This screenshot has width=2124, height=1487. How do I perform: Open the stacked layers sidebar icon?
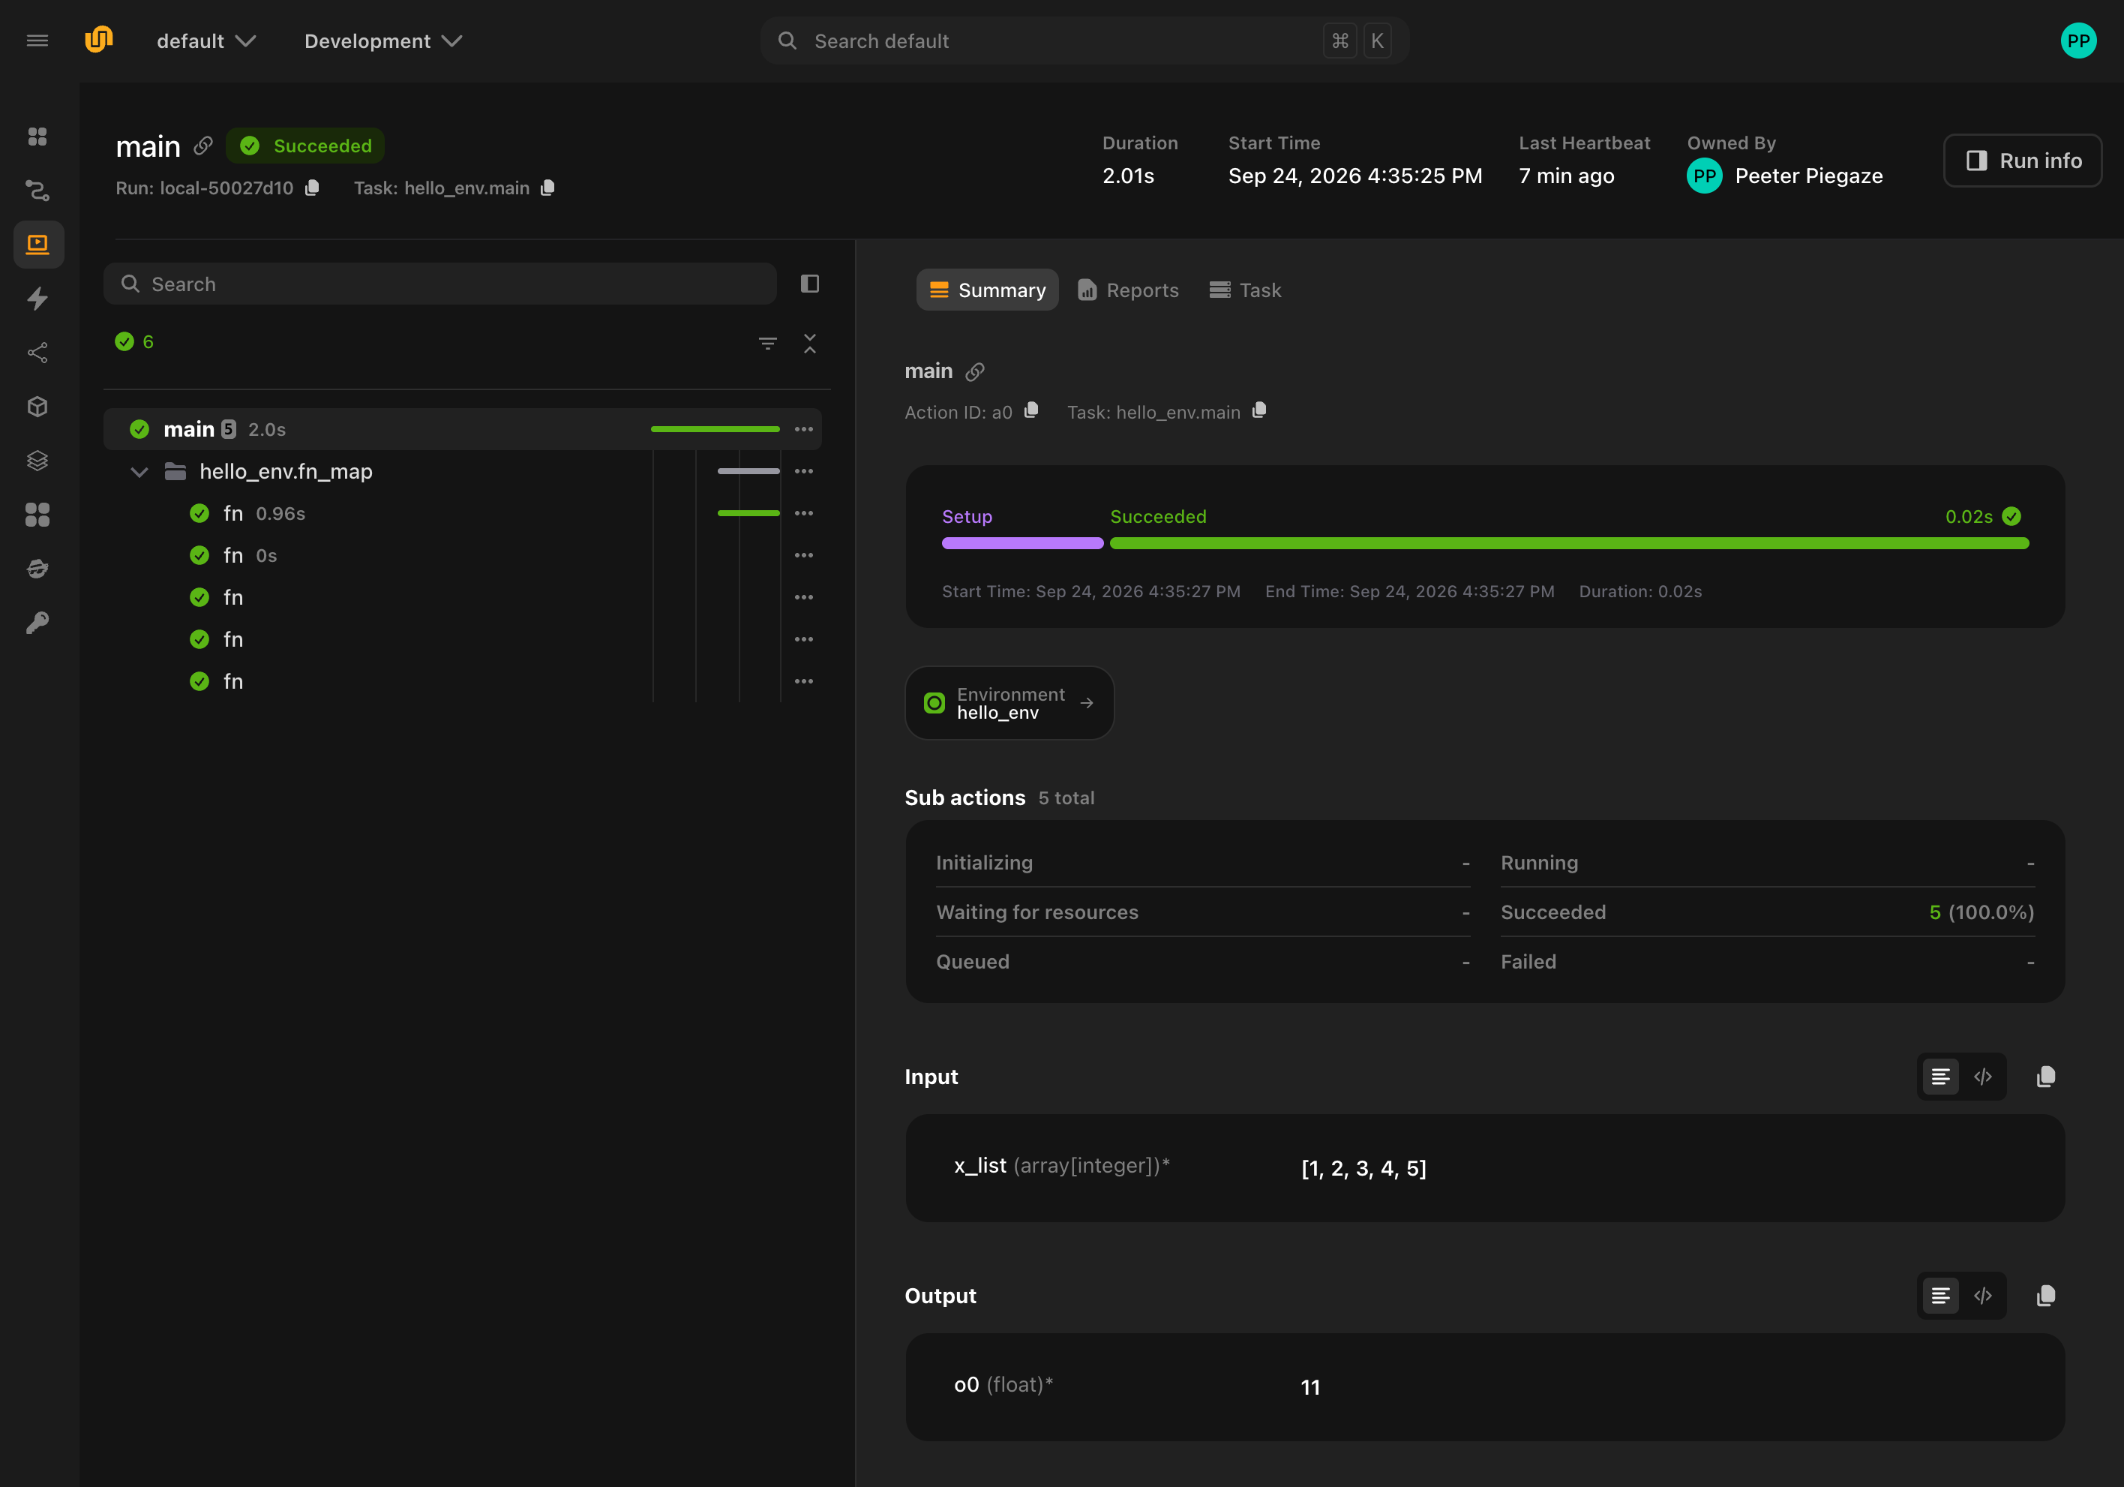(38, 460)
